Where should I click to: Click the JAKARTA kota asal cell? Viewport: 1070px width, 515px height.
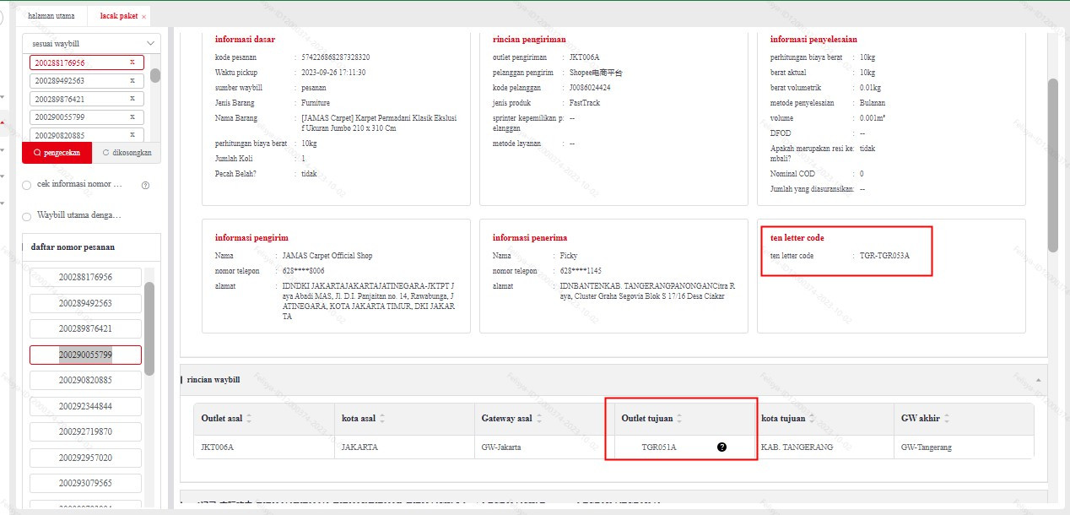[404, 447]
